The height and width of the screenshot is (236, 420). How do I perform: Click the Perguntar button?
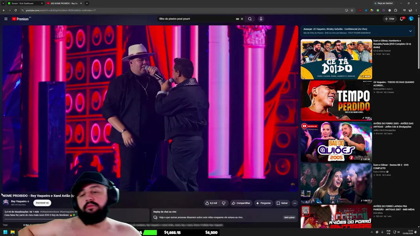[263, 203]
